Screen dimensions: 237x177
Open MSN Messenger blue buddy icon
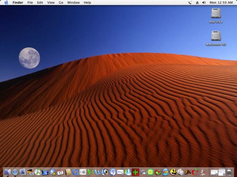coord(128,172)
